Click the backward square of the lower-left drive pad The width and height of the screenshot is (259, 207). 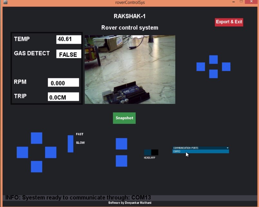36,167
